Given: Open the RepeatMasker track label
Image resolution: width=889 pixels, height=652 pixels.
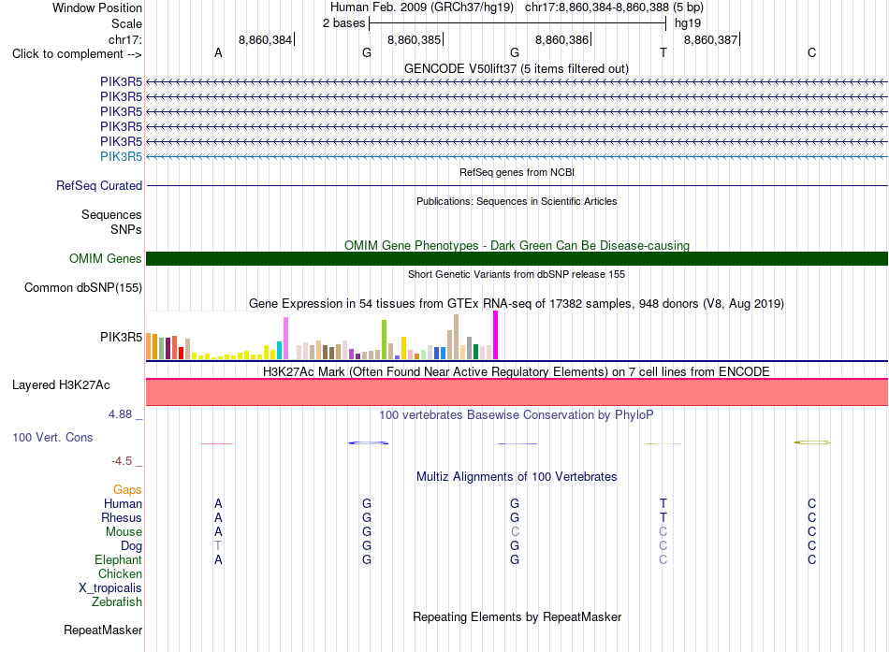Looking at the screenshot, I should 103,630.
